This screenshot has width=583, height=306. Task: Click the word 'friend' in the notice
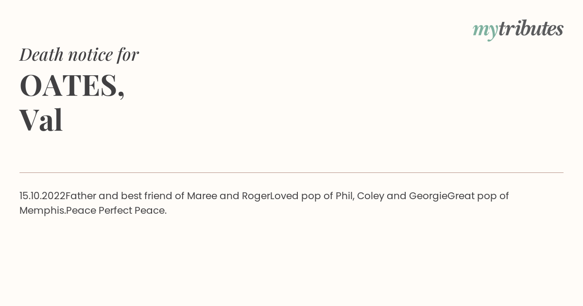point(158,196)
